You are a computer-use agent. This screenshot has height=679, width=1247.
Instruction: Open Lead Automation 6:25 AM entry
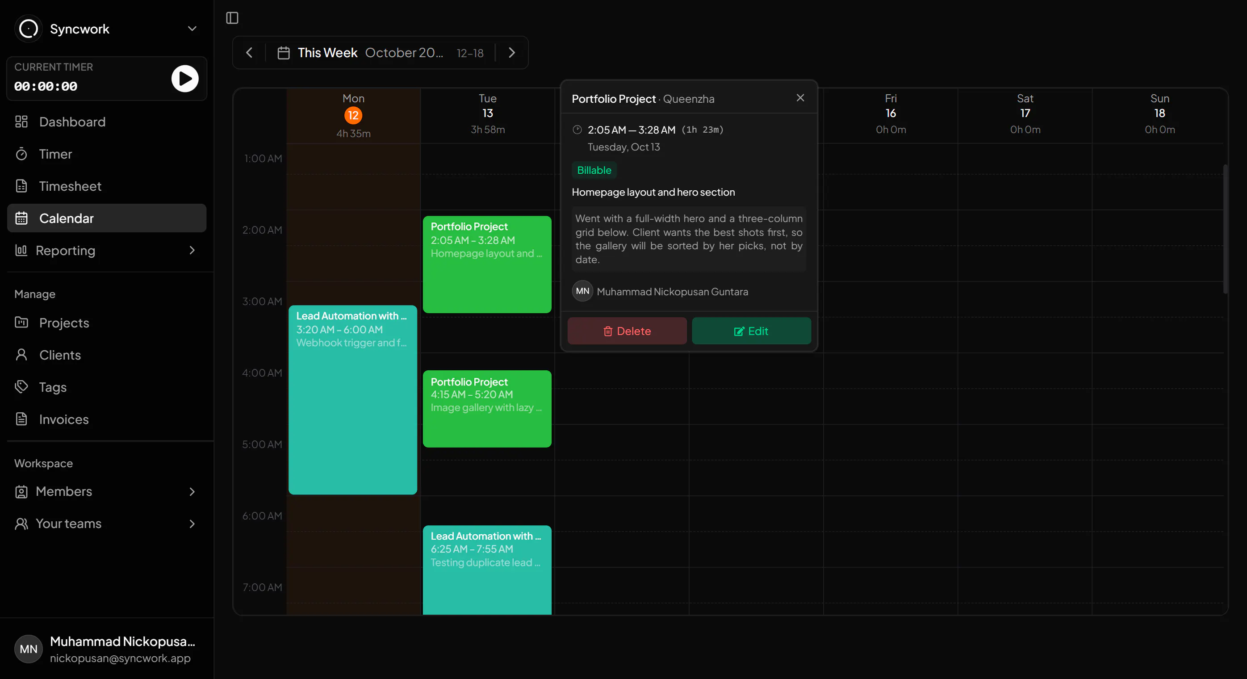pos(487,570)
